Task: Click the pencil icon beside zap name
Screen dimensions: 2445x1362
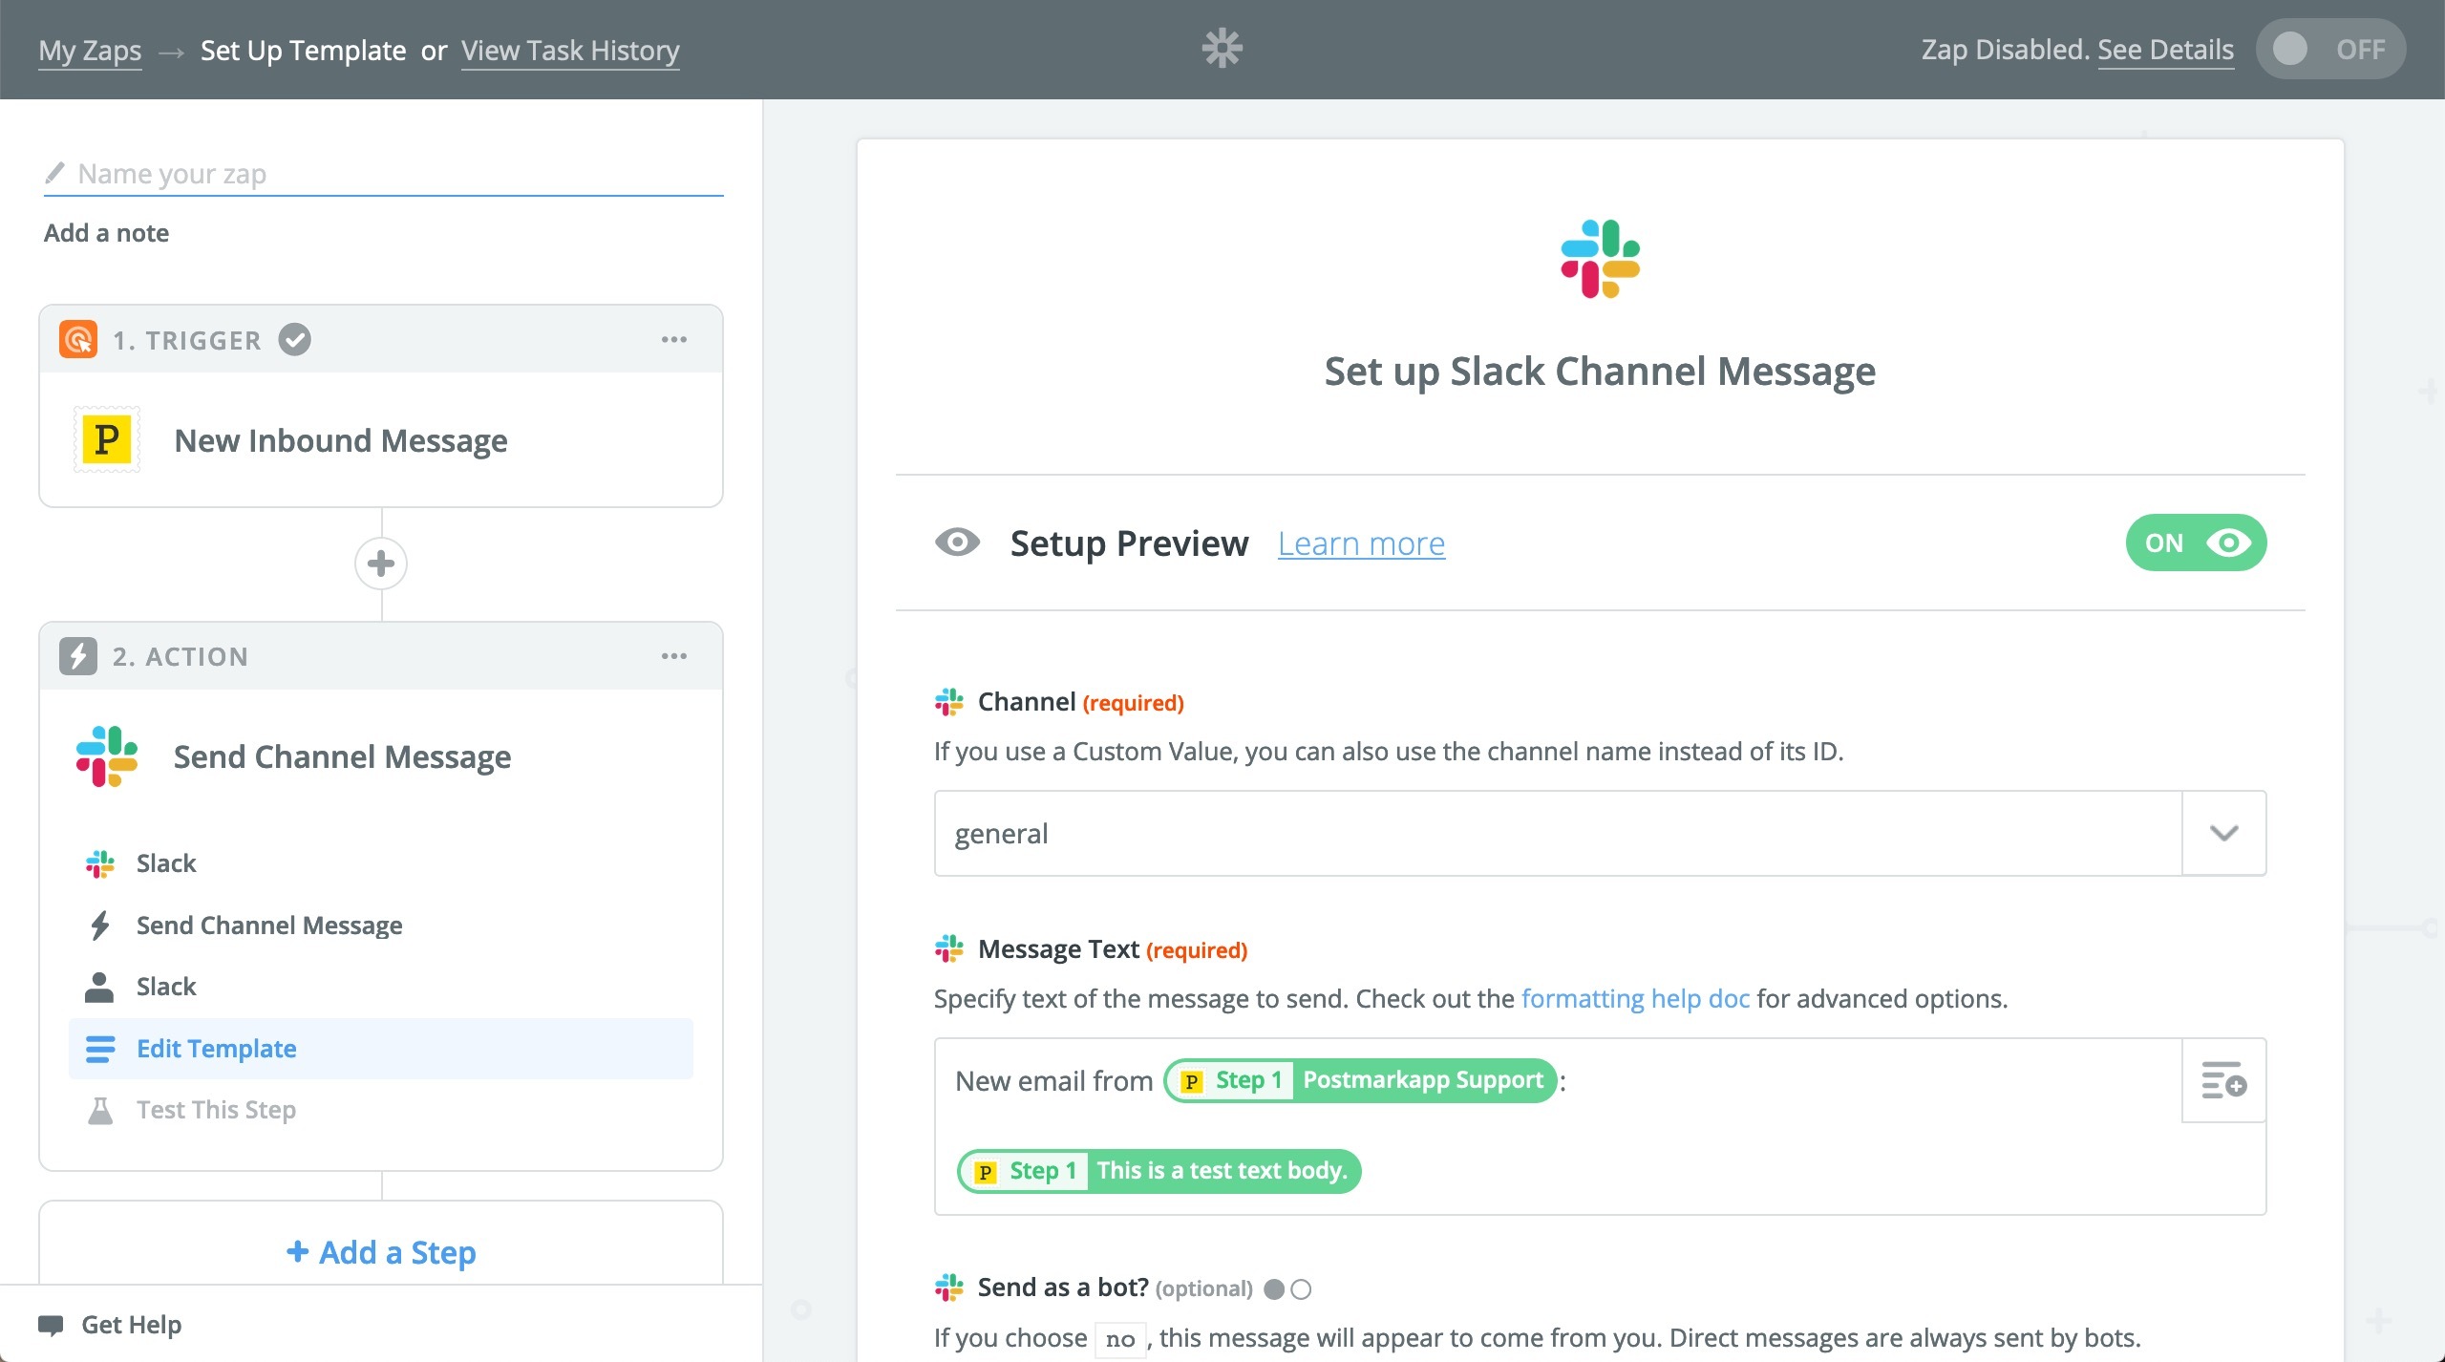Action: [x=55, y=174]
